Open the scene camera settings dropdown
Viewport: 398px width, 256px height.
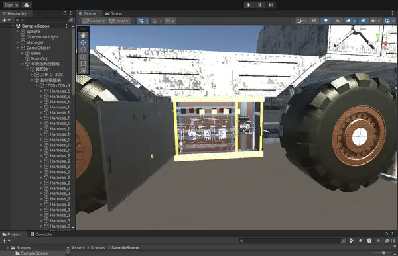pos(375,21)
